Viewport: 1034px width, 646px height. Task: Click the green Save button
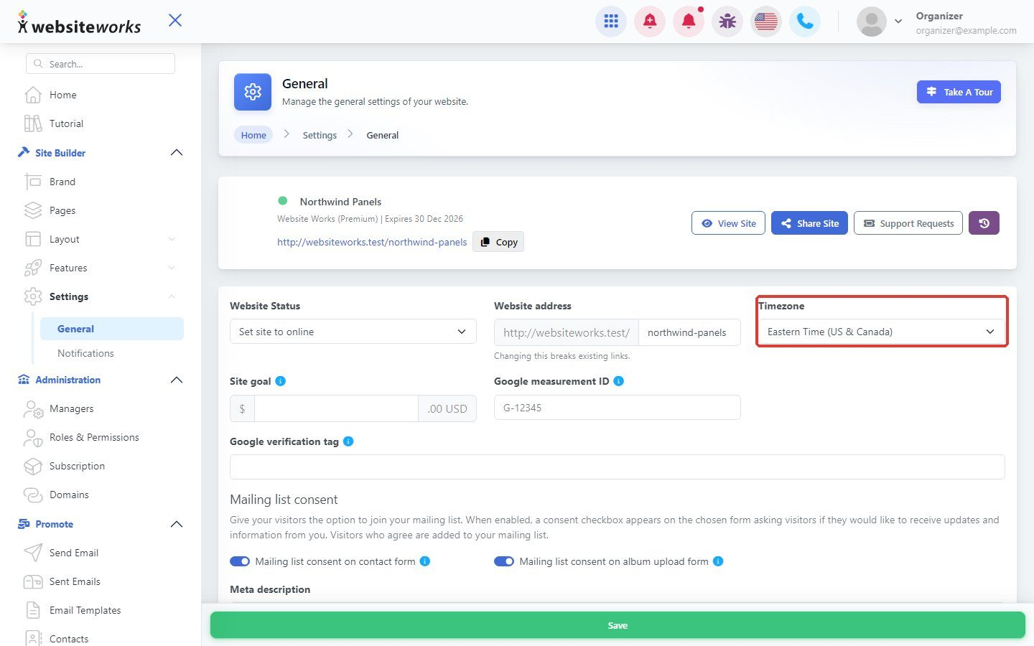click(618, 625)
